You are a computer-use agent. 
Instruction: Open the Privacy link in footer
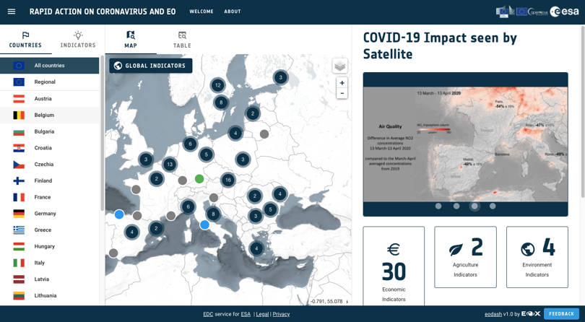281,314
